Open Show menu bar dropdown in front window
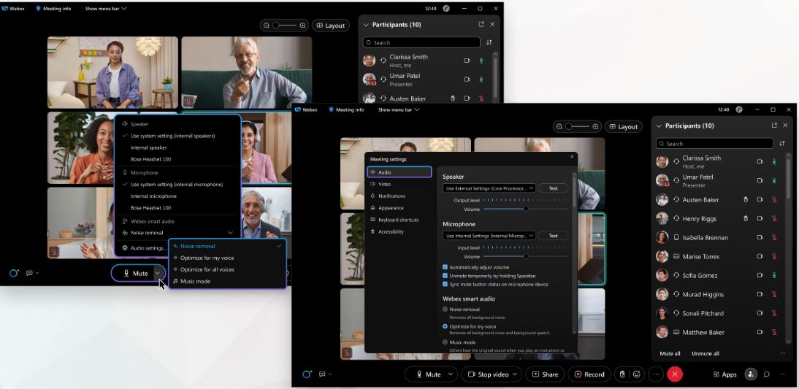The height and width of the screenshot is (389, 799). point(399,109)
